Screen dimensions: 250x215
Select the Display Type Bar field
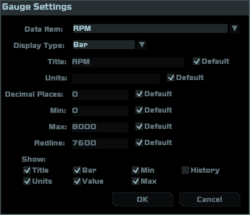coord(104,45)
